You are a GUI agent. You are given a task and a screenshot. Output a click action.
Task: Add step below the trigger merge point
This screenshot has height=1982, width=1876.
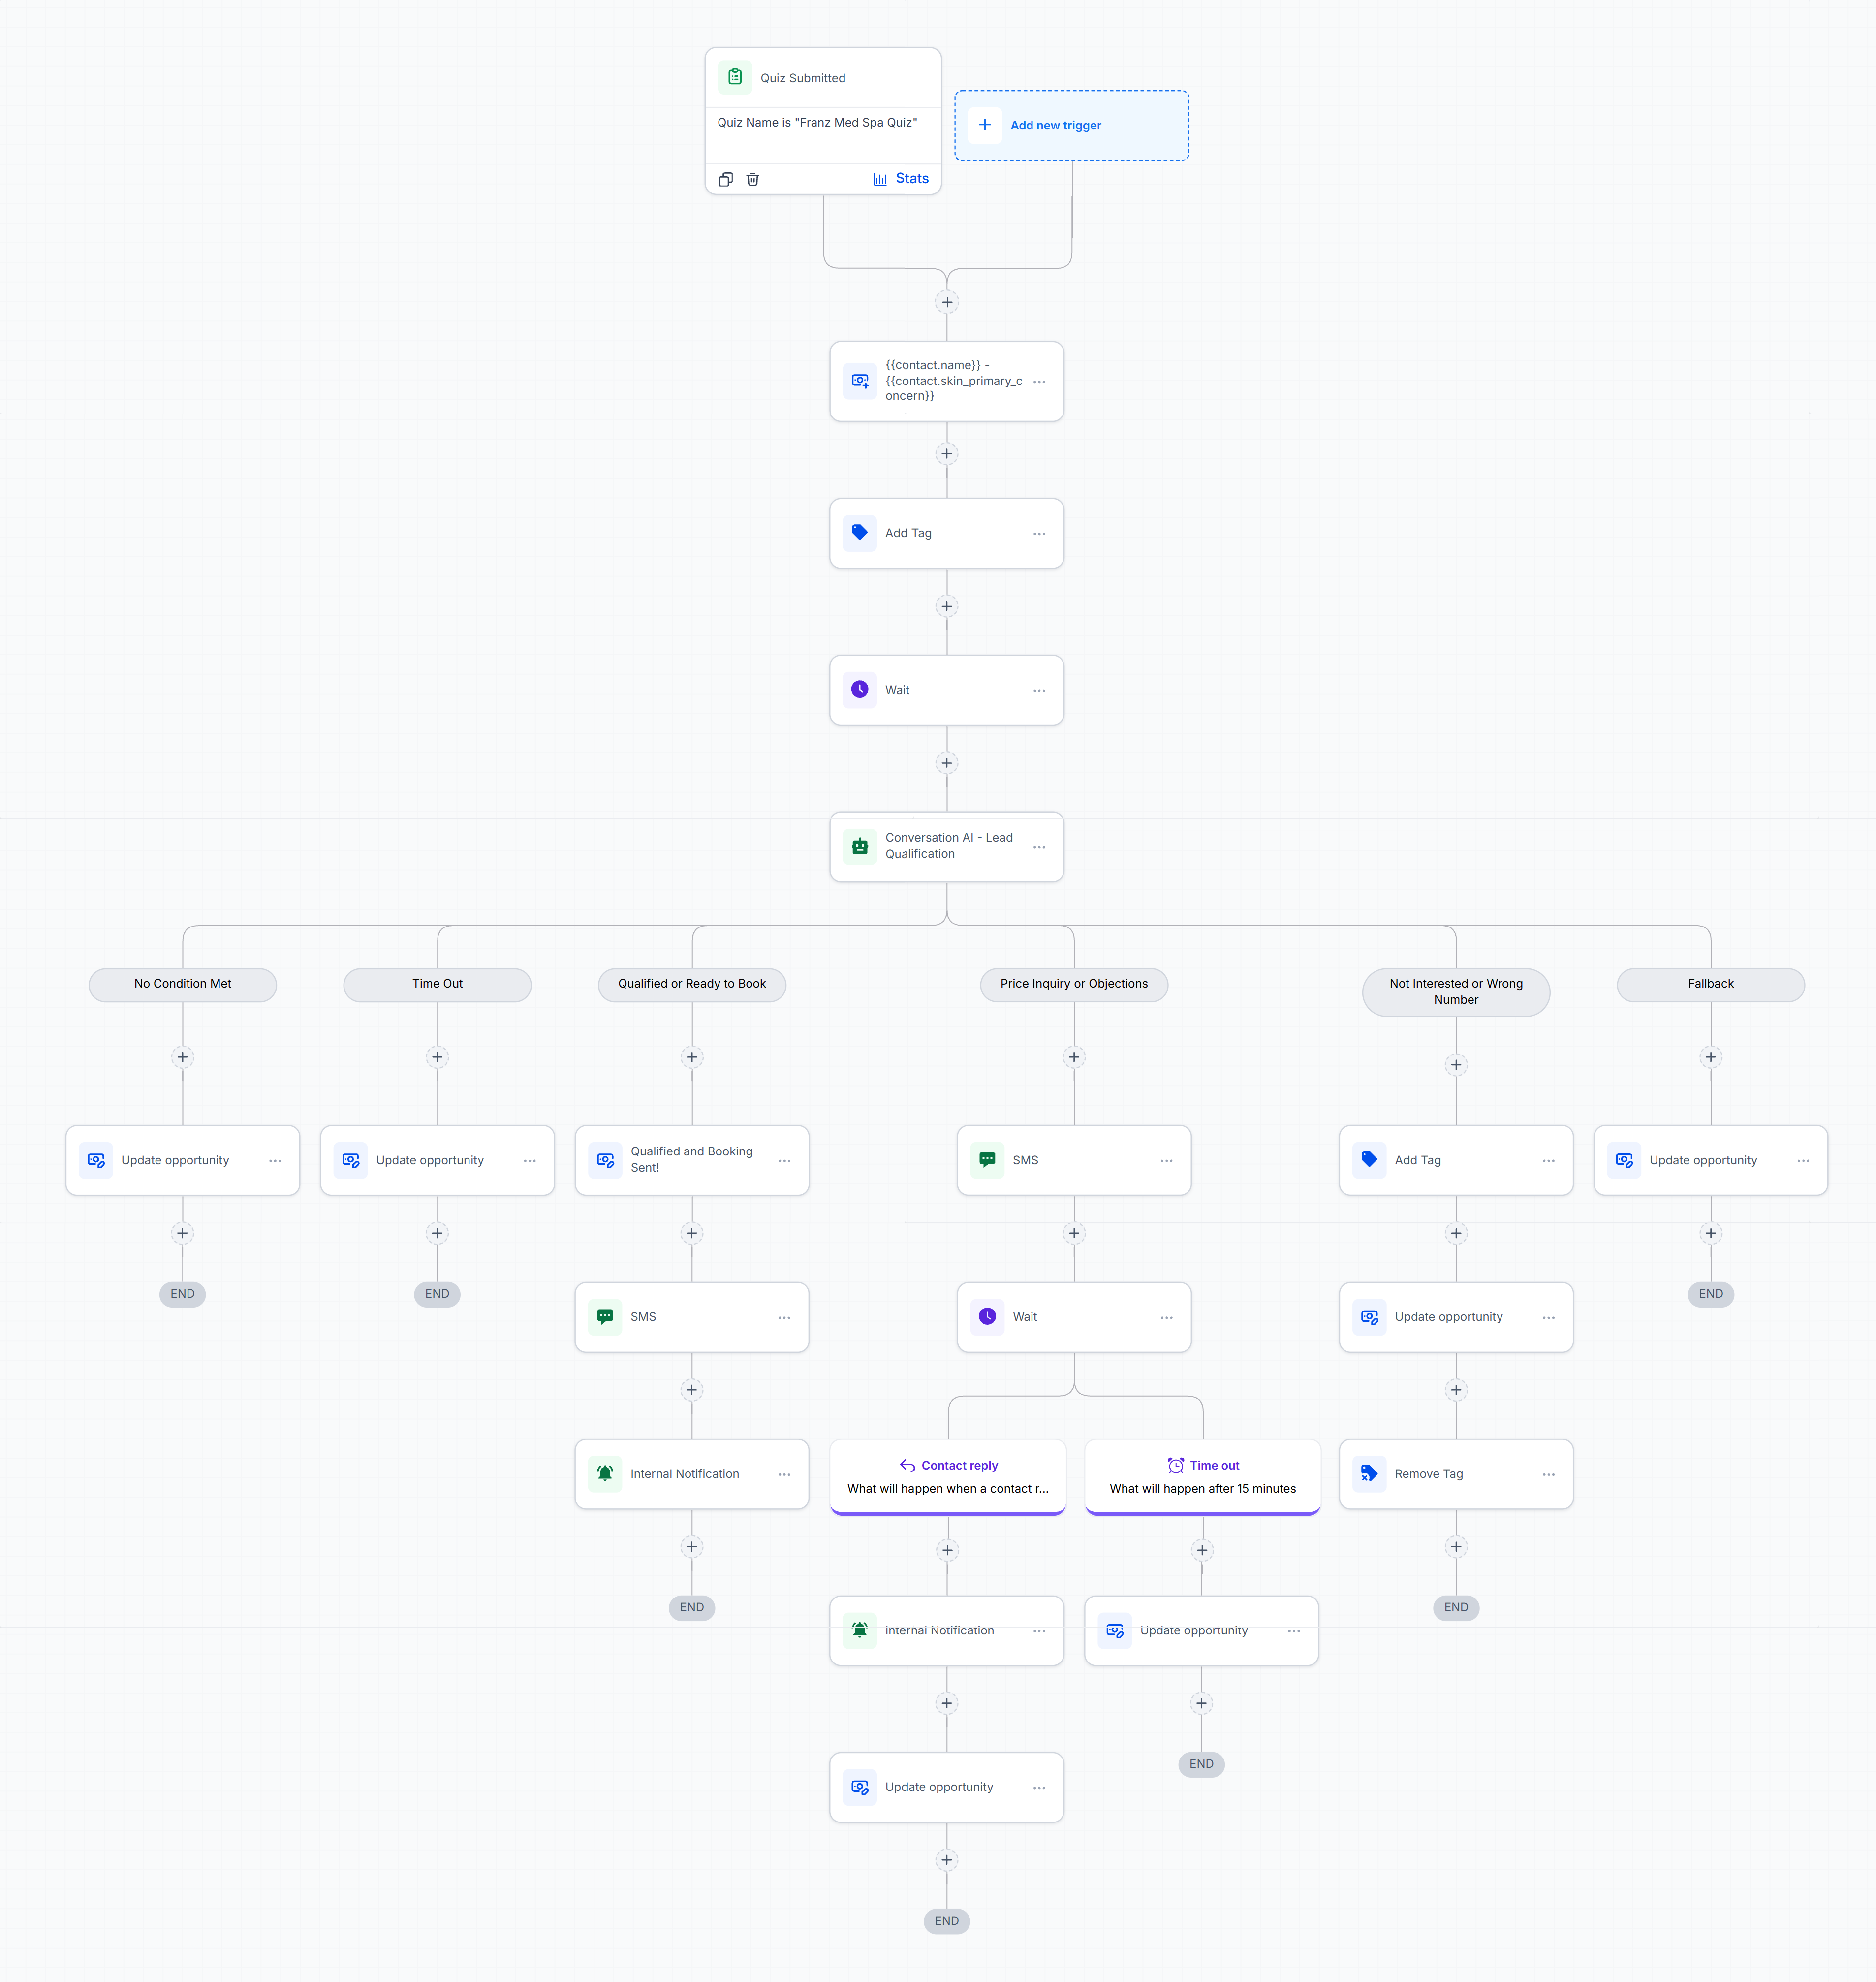[947, 302]
